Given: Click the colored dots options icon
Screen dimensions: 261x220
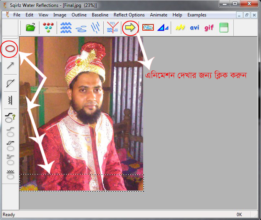Looking at the screenshot, I should click(48, 27).
